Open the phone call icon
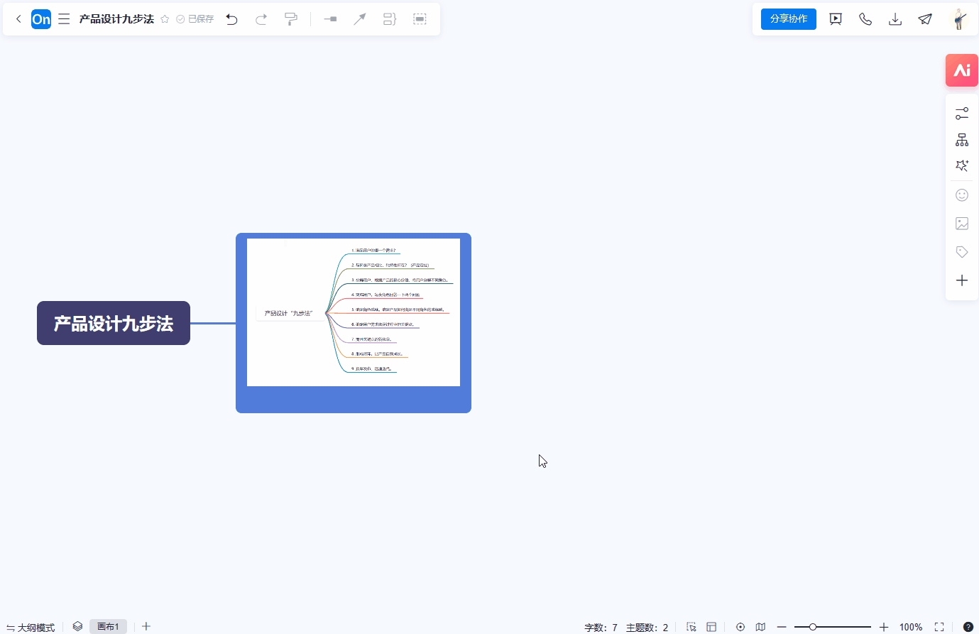Image resolution: width=979 pixels, height=634 pixels. [865, 19]
